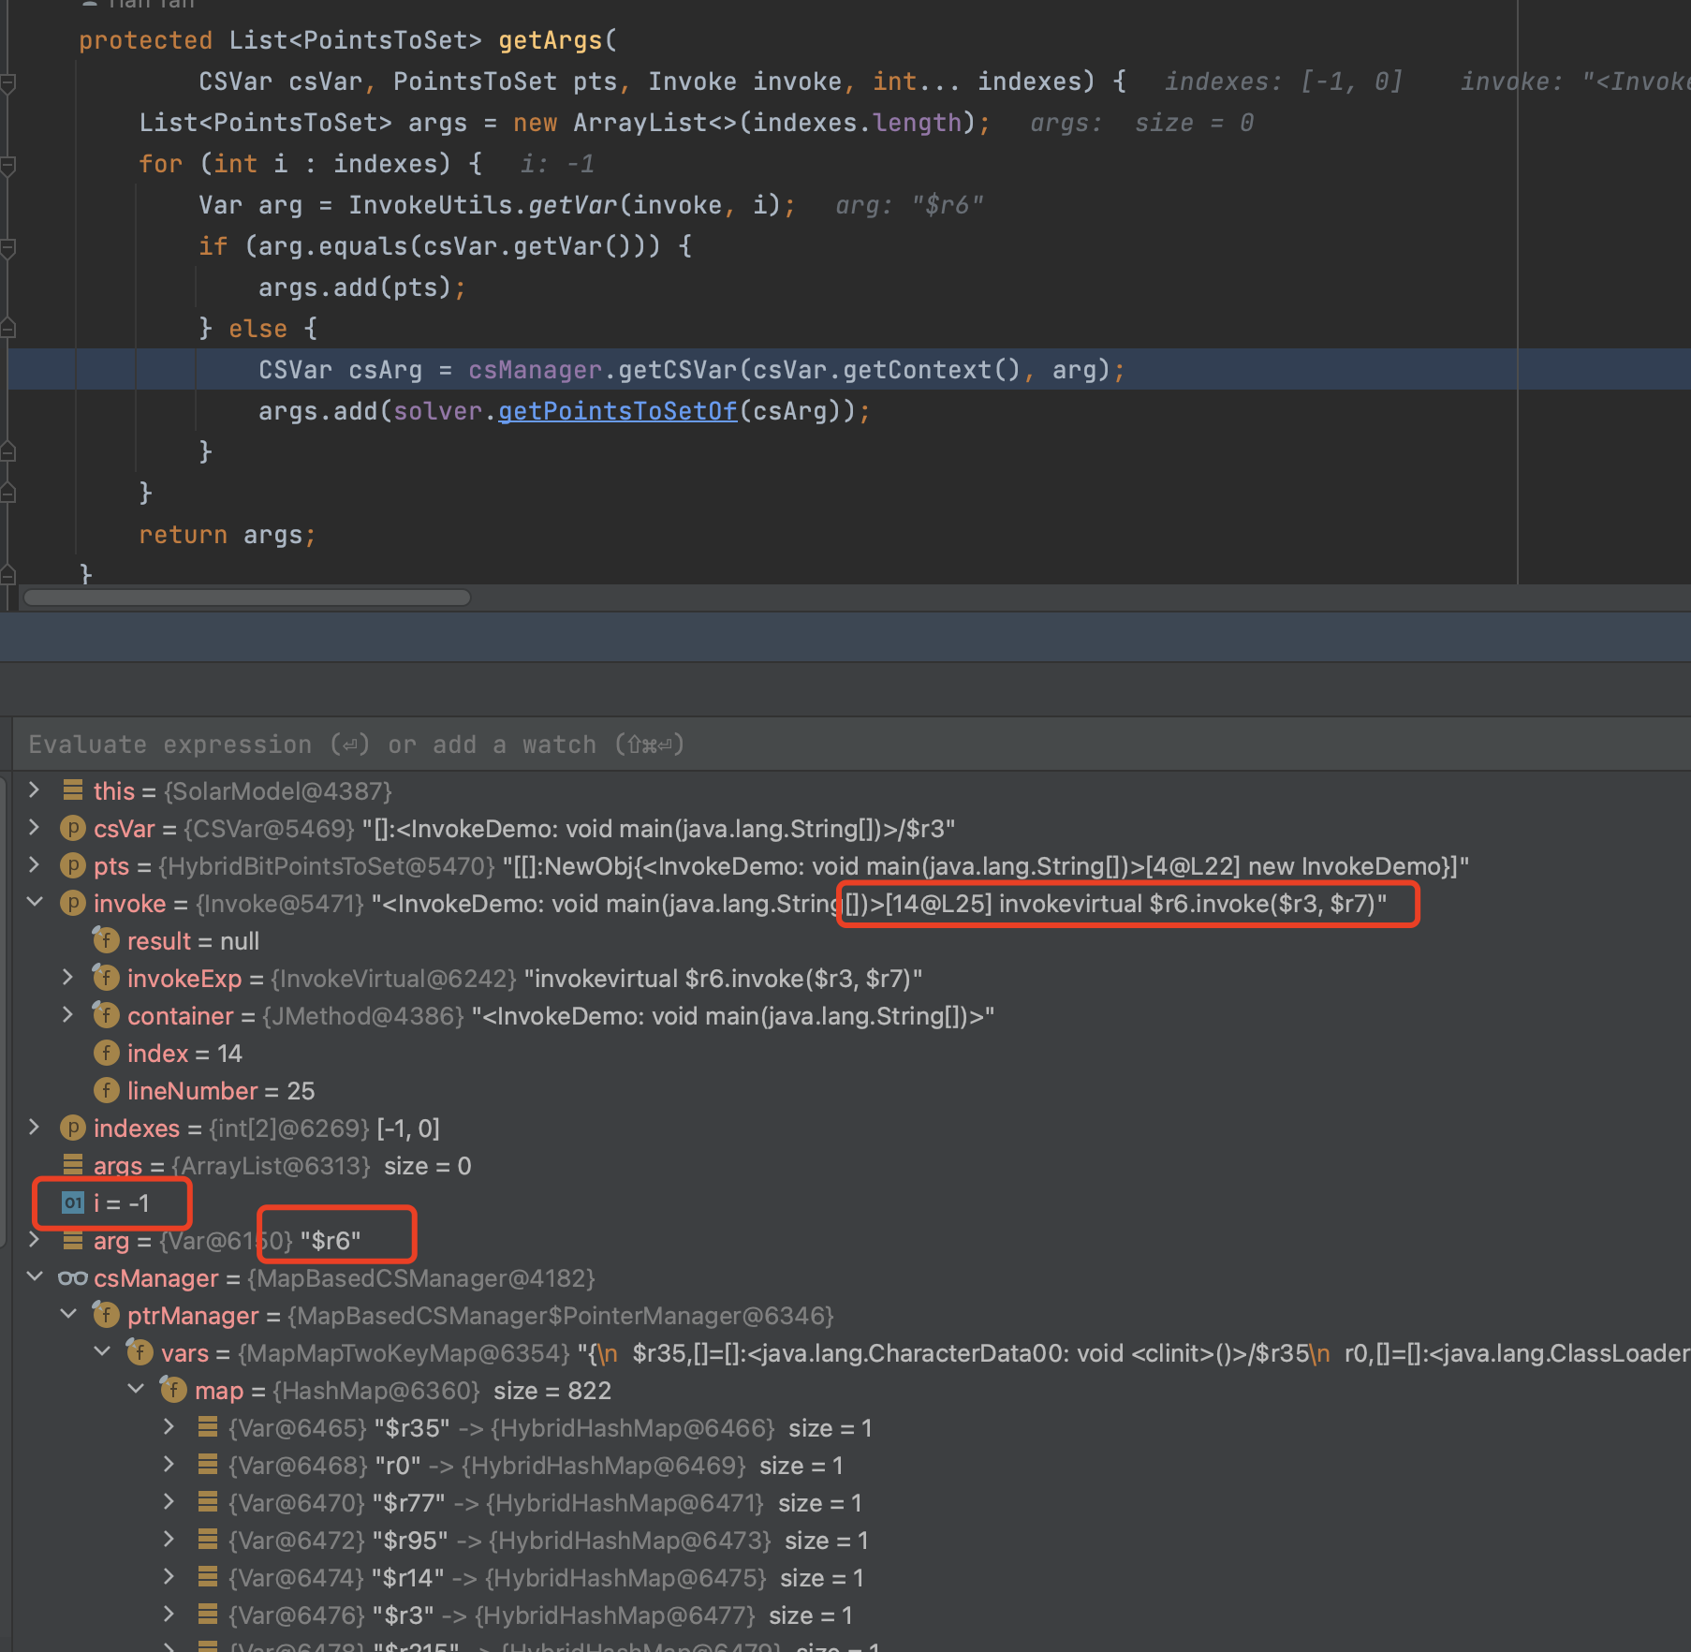Collapse the map HashMap node
The image size is (1691, 1652).
136,1389
